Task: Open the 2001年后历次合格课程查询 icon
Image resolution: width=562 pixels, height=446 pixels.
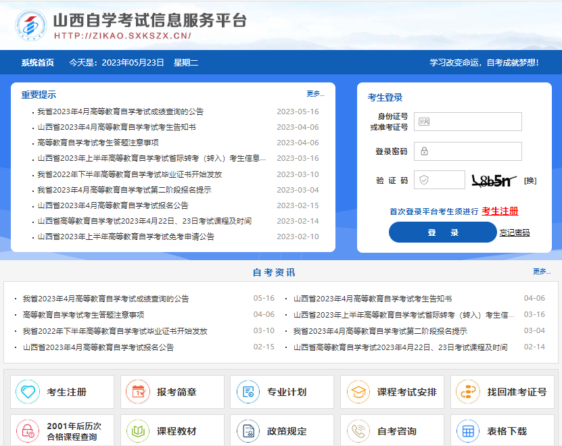Action: pyautogui.click(x=28, y=430)
